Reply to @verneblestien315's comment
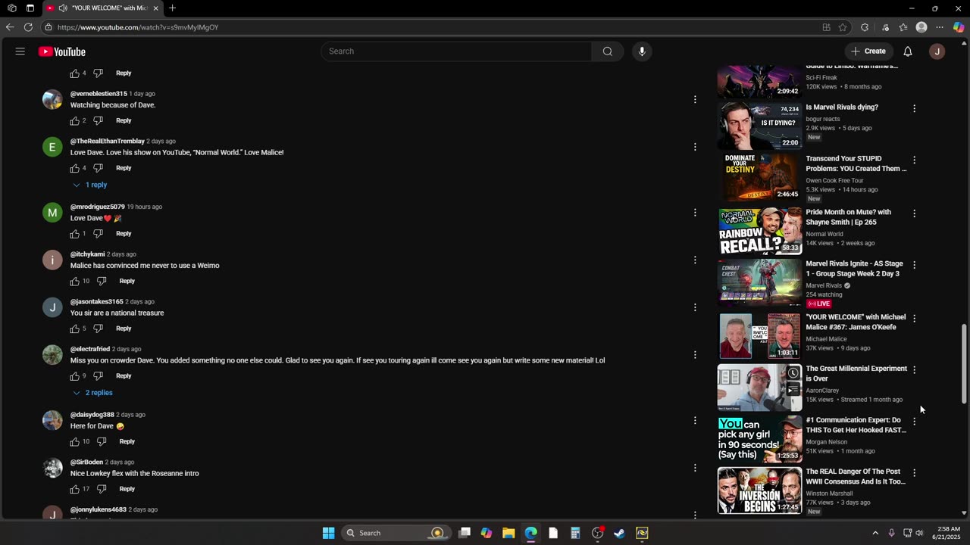The image size is (970, 545). pos(124,120)
